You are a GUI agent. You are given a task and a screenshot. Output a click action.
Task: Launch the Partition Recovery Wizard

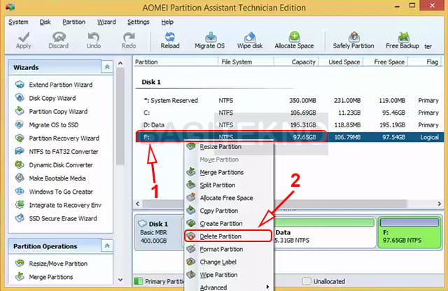pos(57,139)
